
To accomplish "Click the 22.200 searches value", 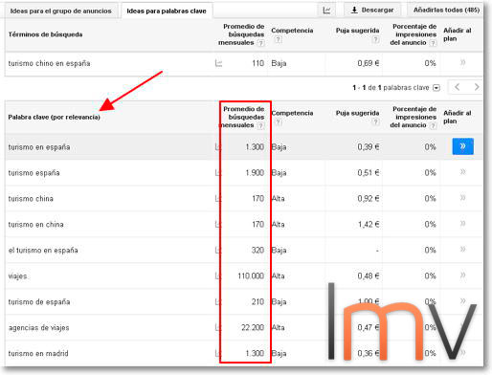I will click(253, 328).
